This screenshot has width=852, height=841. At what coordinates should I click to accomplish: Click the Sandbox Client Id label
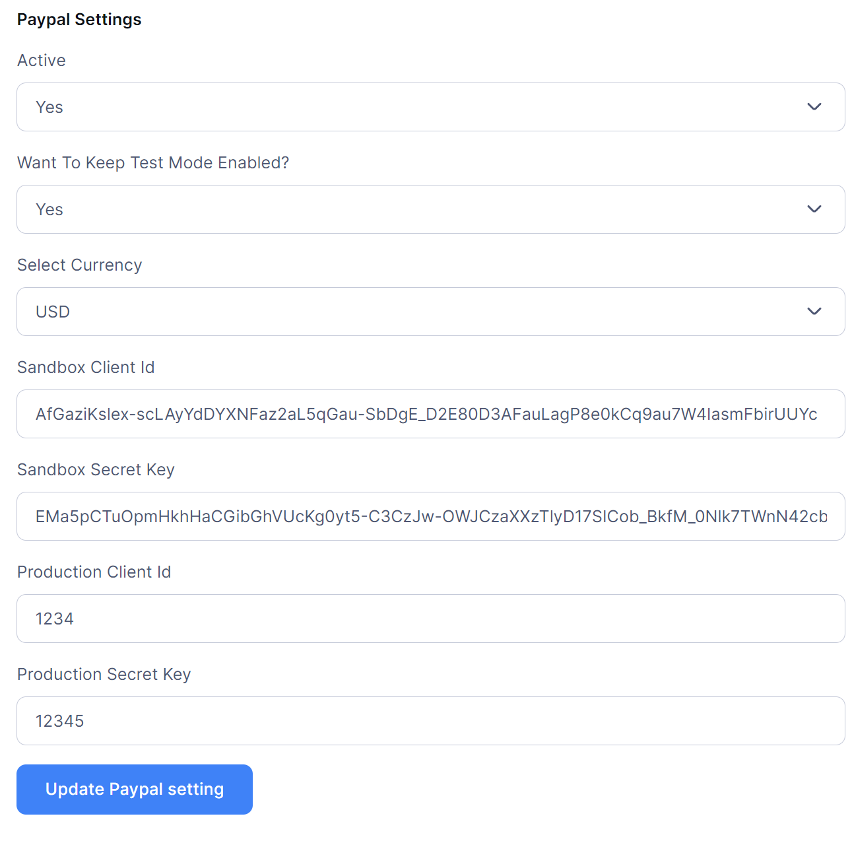click(x=86, y=368)
